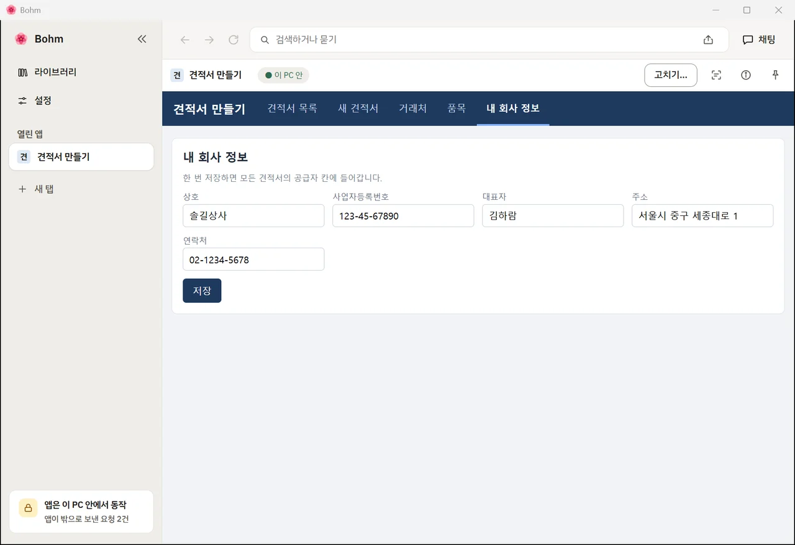Screen dimensions: 795x545
Task: Collapse the sidebar with double-chevron icon
Action: click(142, 39)
